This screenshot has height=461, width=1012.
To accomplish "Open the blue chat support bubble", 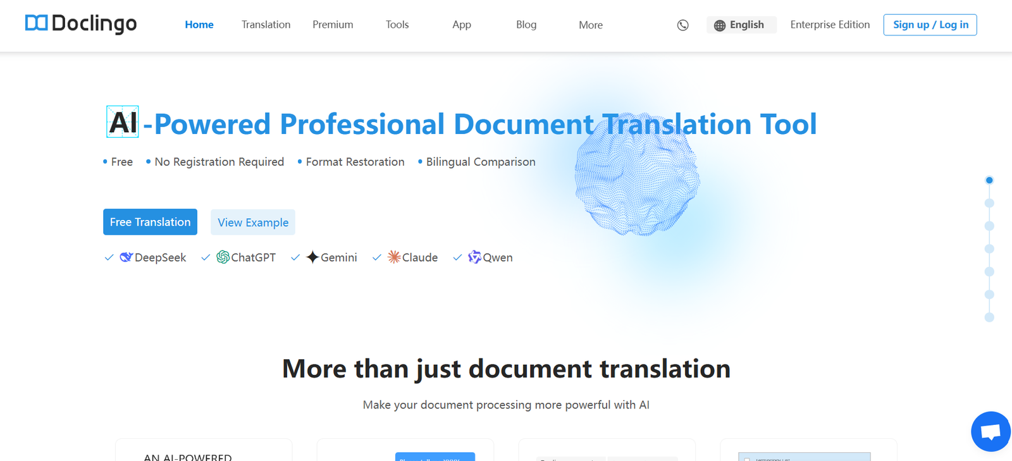I will (x=990, y=432).
